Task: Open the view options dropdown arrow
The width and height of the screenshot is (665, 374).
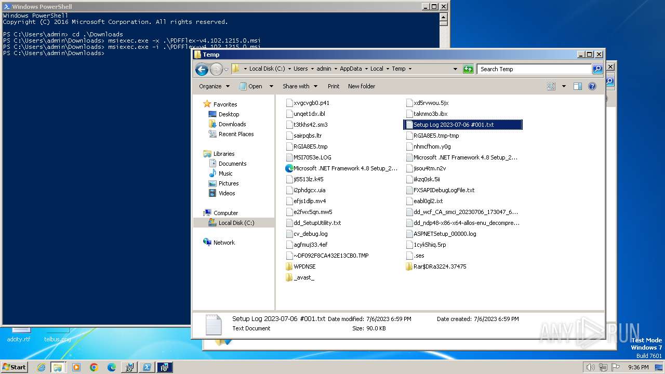Action: coord(564,86)
